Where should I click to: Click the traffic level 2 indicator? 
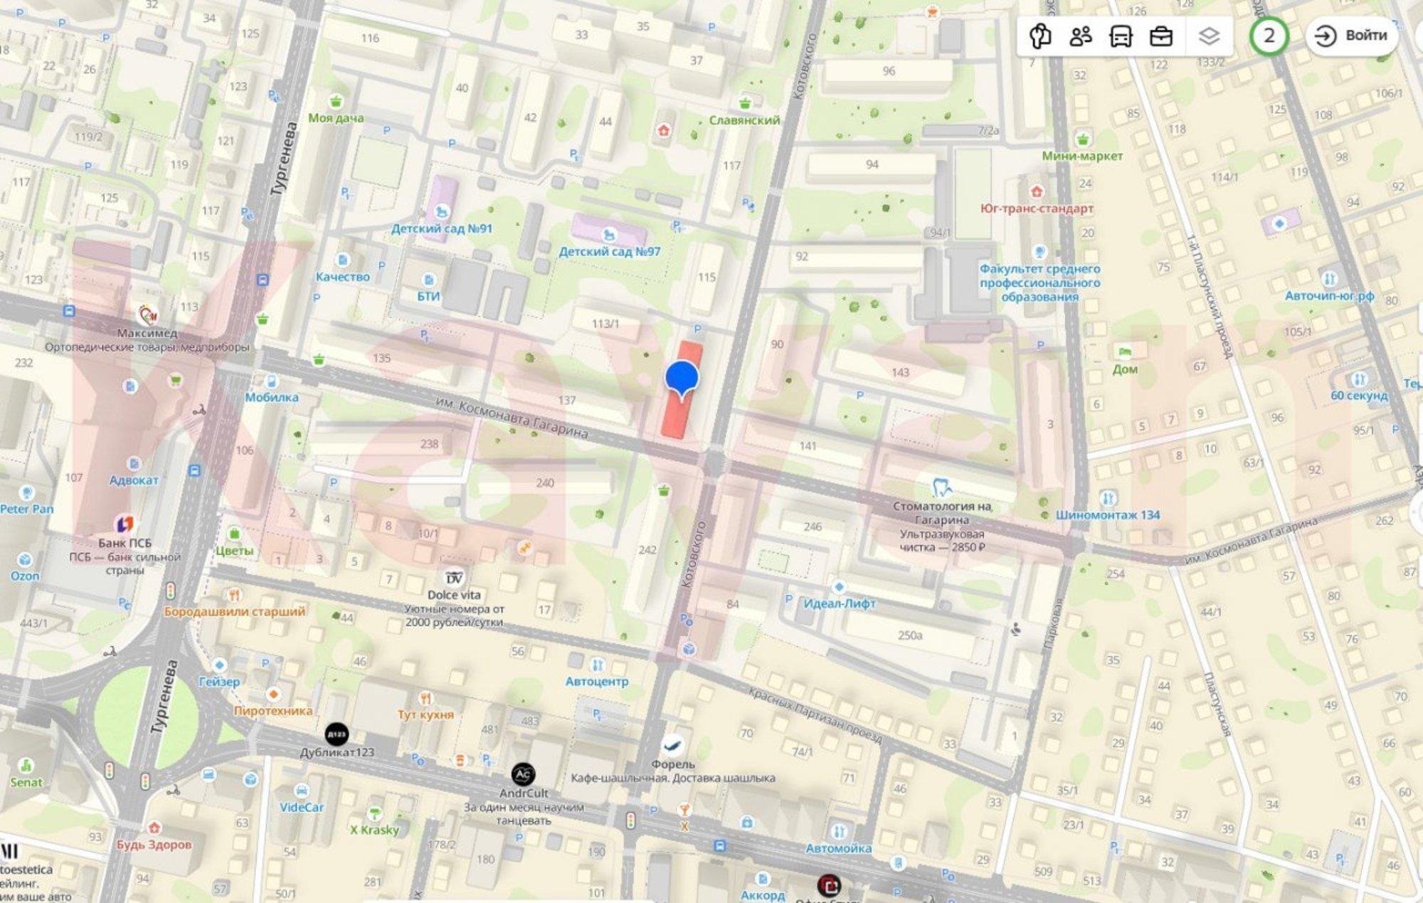pos(1269,36)
